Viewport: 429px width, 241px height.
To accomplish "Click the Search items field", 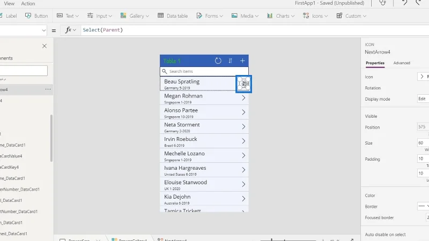I will click(204, 71).
